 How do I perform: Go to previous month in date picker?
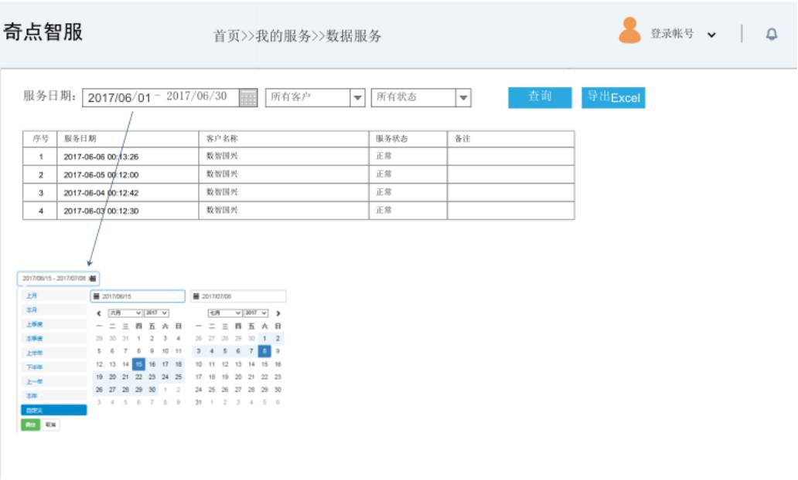click(x=99, y=313)
